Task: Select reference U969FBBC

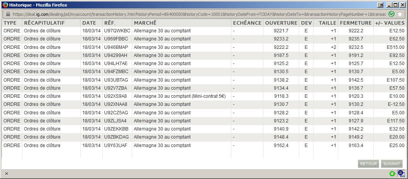Action: point(116,39)
